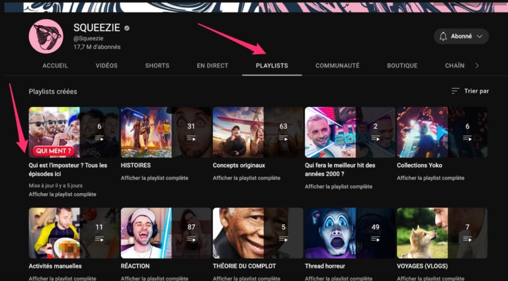Open the HISTOIRES playlist thumbnail
Screen dimensions: 508x281
(166, 132)
